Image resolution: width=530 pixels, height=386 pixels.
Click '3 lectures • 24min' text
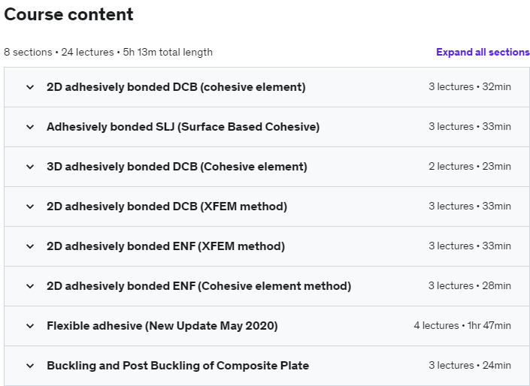point(470,366)
